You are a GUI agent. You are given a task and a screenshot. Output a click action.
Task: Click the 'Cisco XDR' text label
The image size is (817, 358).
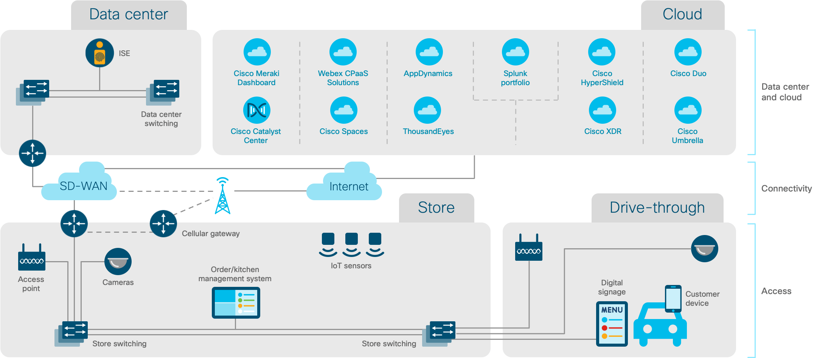pyautogui.click(x=603, y=131)
